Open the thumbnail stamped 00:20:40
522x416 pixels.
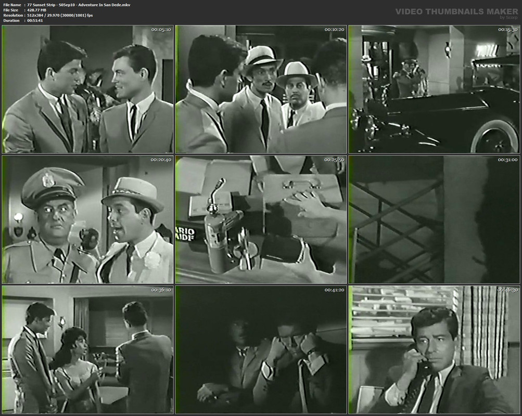88,219
